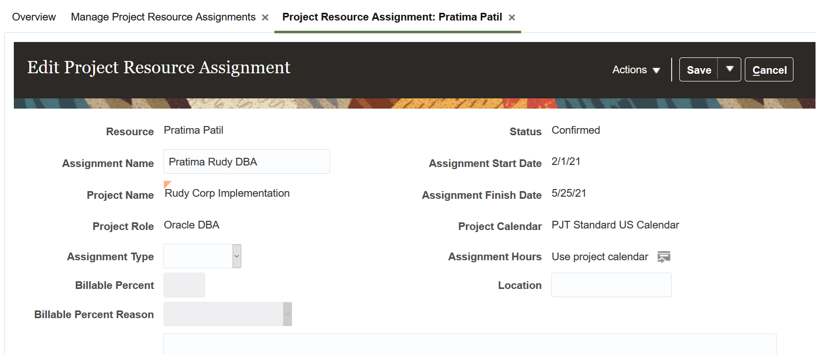Save the project resource assignment
Image resolution: width=816 pixels, height=354 pixels.
click(x=699, y=70)
